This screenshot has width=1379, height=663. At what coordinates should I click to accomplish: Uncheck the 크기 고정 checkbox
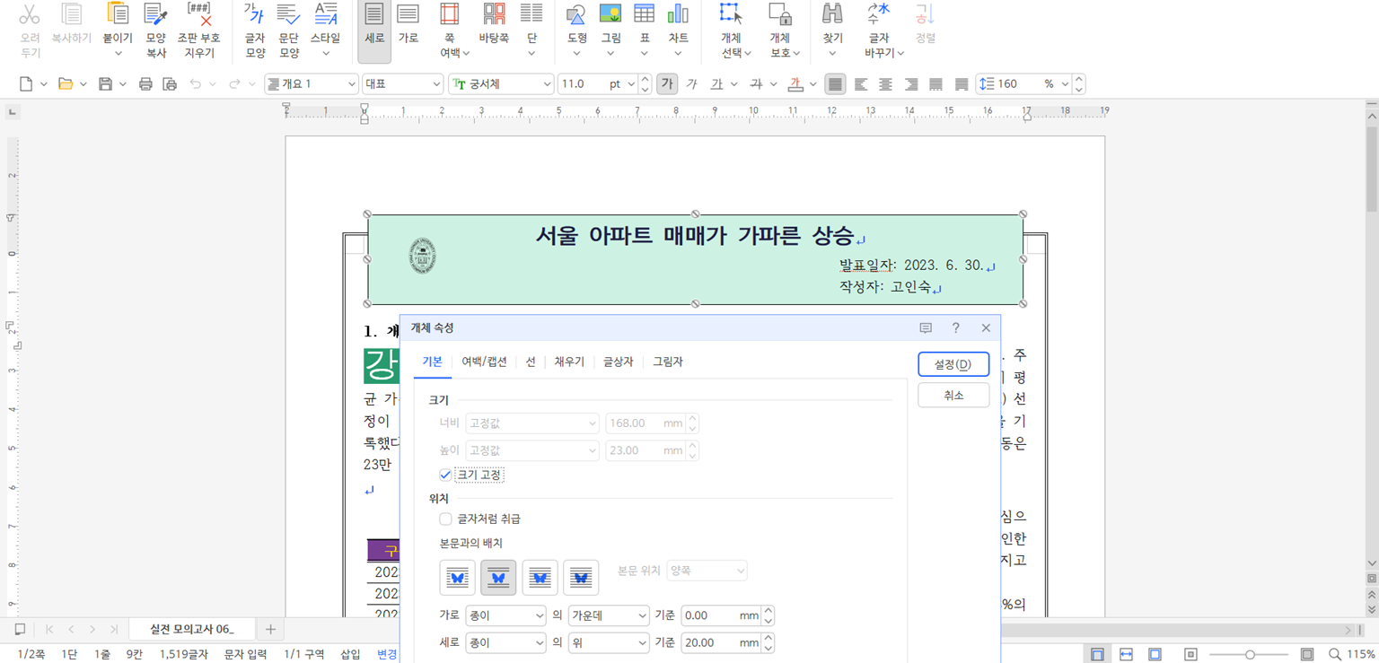[x=445, y=475]
